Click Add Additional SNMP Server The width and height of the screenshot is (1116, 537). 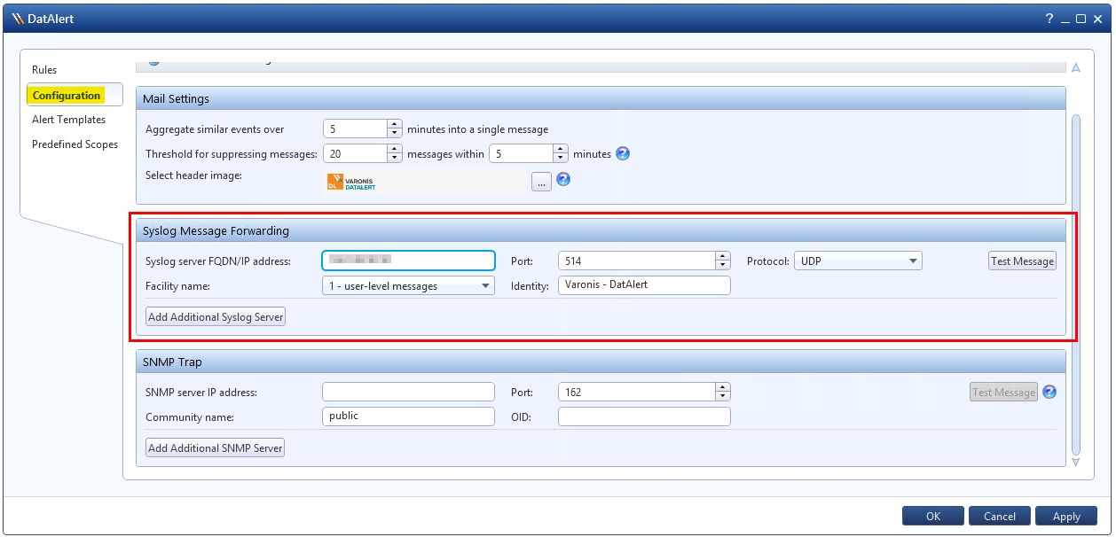(x=215, y=447)
